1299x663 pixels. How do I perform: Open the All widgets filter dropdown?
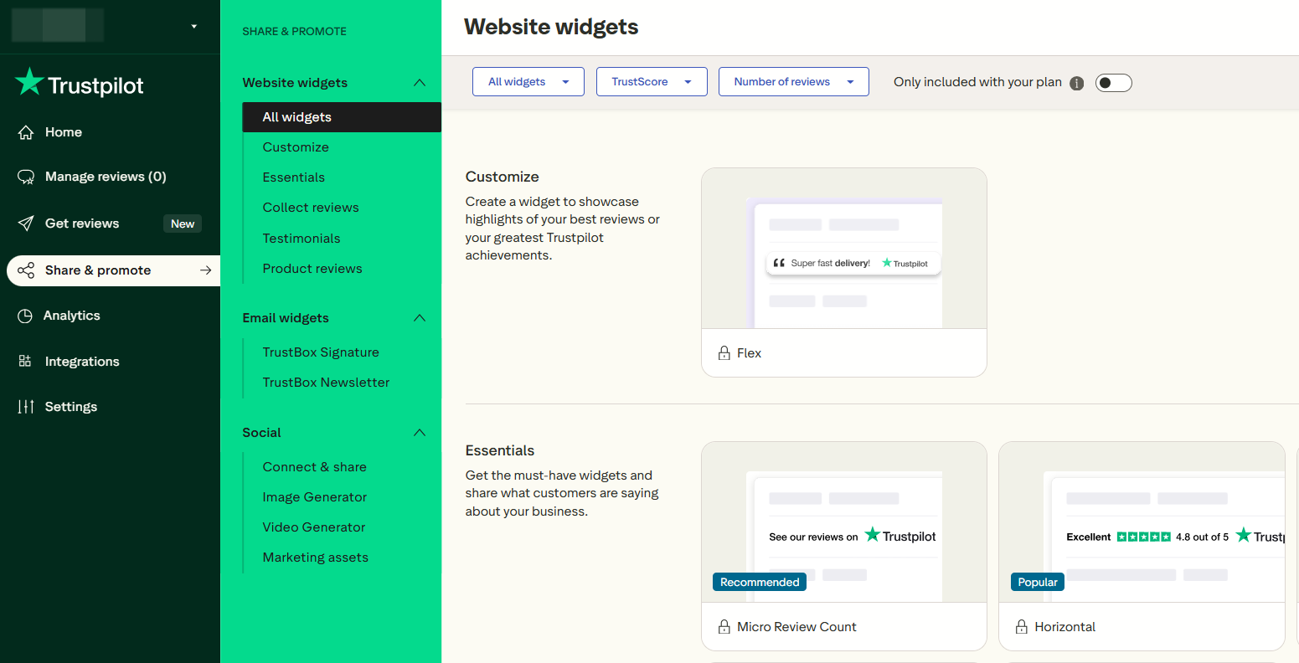coord(528,82)
